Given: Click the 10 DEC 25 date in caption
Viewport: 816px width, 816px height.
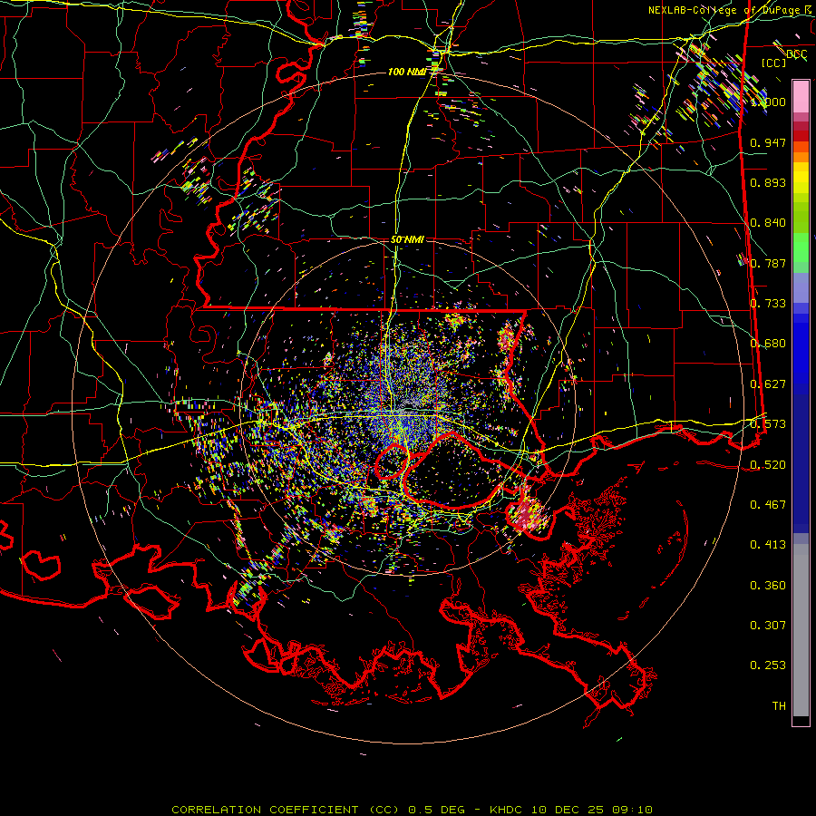Looking at the screenshot, I should tap(569, 810).
